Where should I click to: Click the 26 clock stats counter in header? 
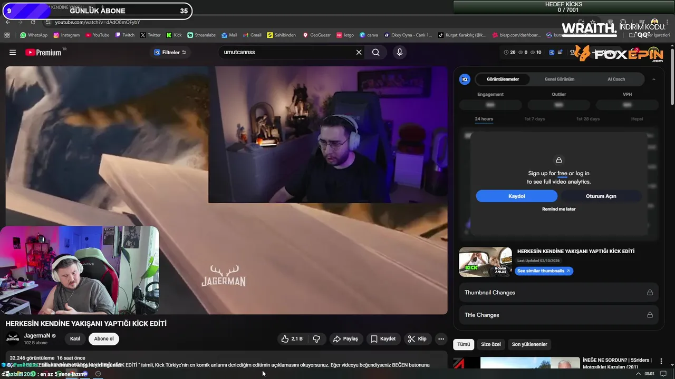[x=509, y=52]
